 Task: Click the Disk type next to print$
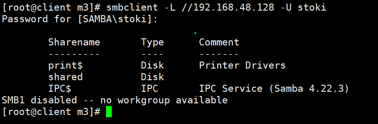tap(152, 65)
